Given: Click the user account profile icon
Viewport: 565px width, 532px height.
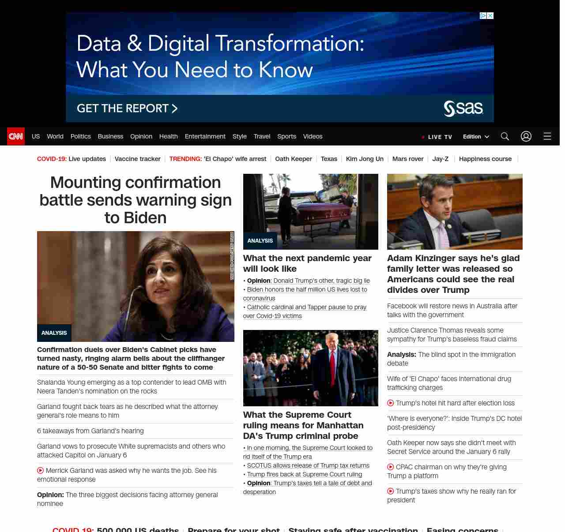Looking at the screenshot, I should [x=526, y=136].
